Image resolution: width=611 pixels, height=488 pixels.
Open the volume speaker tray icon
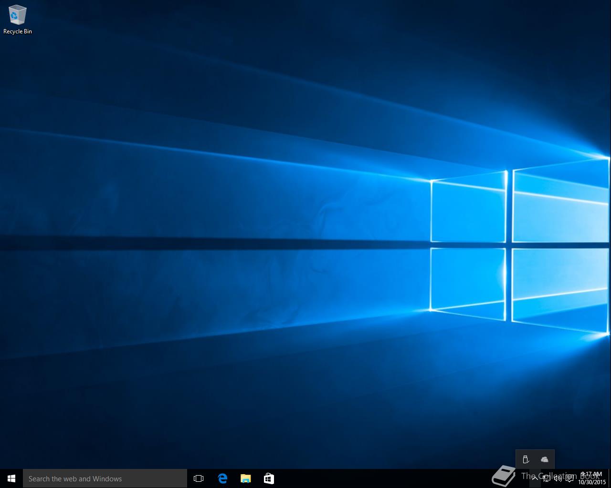(558, 478)
